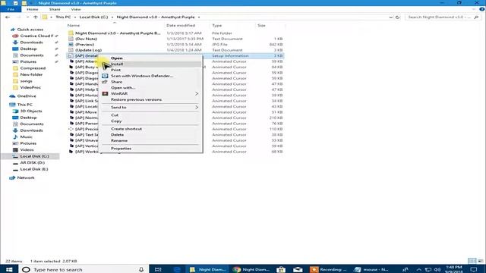Click the Up one level arrow
The height and width of the screenshot is (273, 486).
[x=36, y=17]
